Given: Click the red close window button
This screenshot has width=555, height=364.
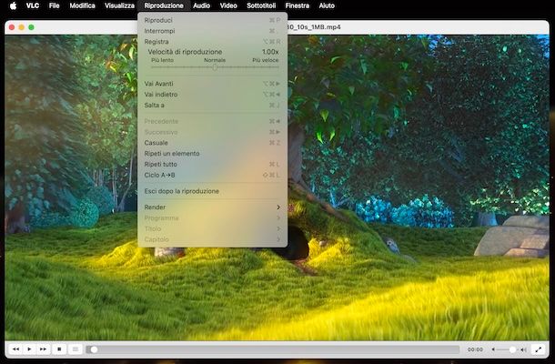Looking at the screenshot, I should point(12,27).
